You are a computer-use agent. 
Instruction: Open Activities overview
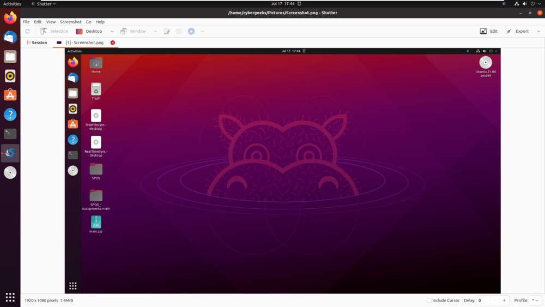[12, 4]
